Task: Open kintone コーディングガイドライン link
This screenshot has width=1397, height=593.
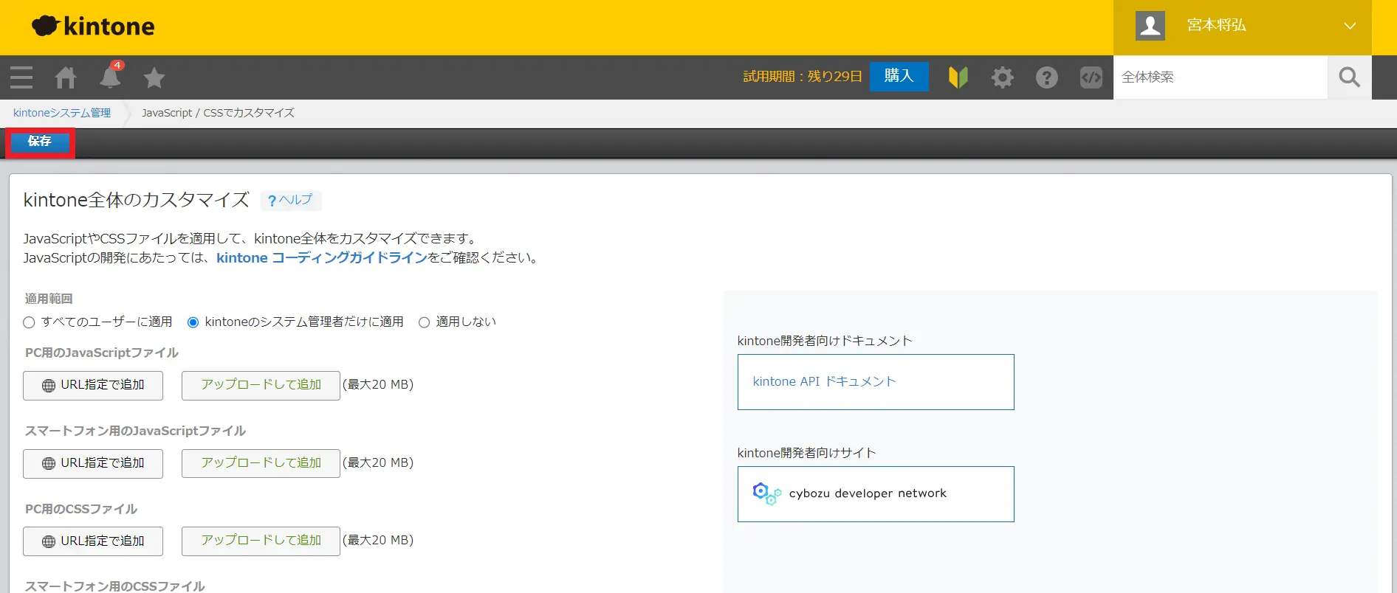Action: point(322,257)
